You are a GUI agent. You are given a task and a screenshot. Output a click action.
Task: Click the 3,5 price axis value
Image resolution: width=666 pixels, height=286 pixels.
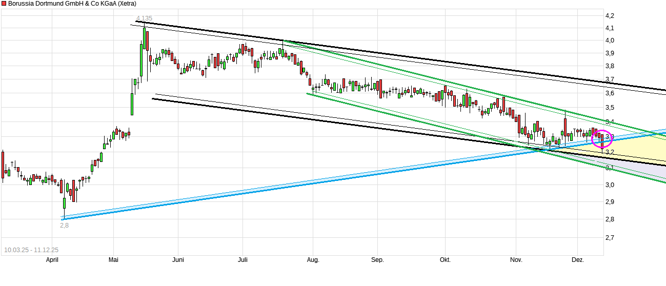610,108
